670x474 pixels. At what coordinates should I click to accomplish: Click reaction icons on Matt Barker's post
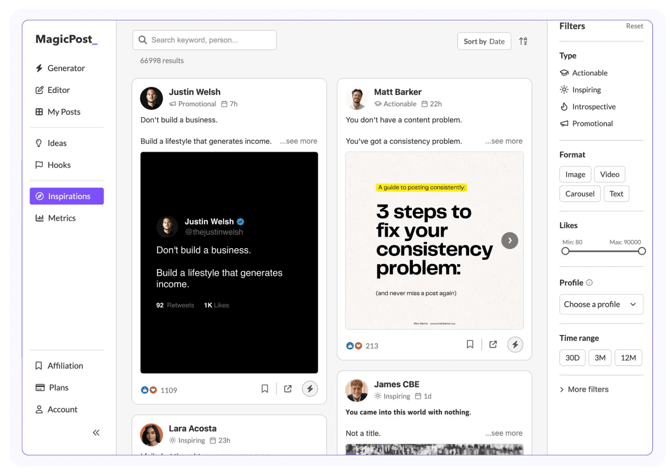click(x=354, y=346)
